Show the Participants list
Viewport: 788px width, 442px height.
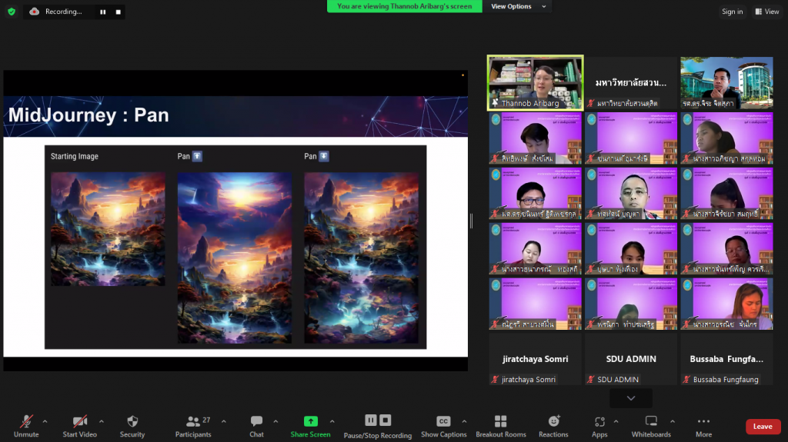pos(193,425)
